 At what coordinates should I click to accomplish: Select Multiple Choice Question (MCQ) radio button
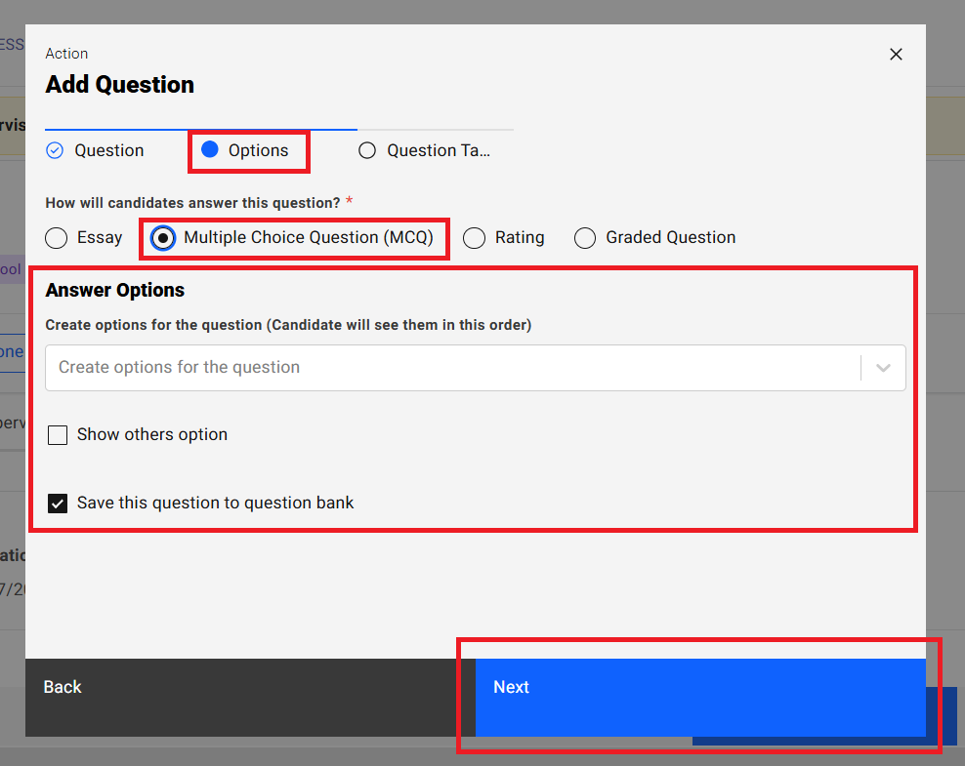(x=164, y=238)
